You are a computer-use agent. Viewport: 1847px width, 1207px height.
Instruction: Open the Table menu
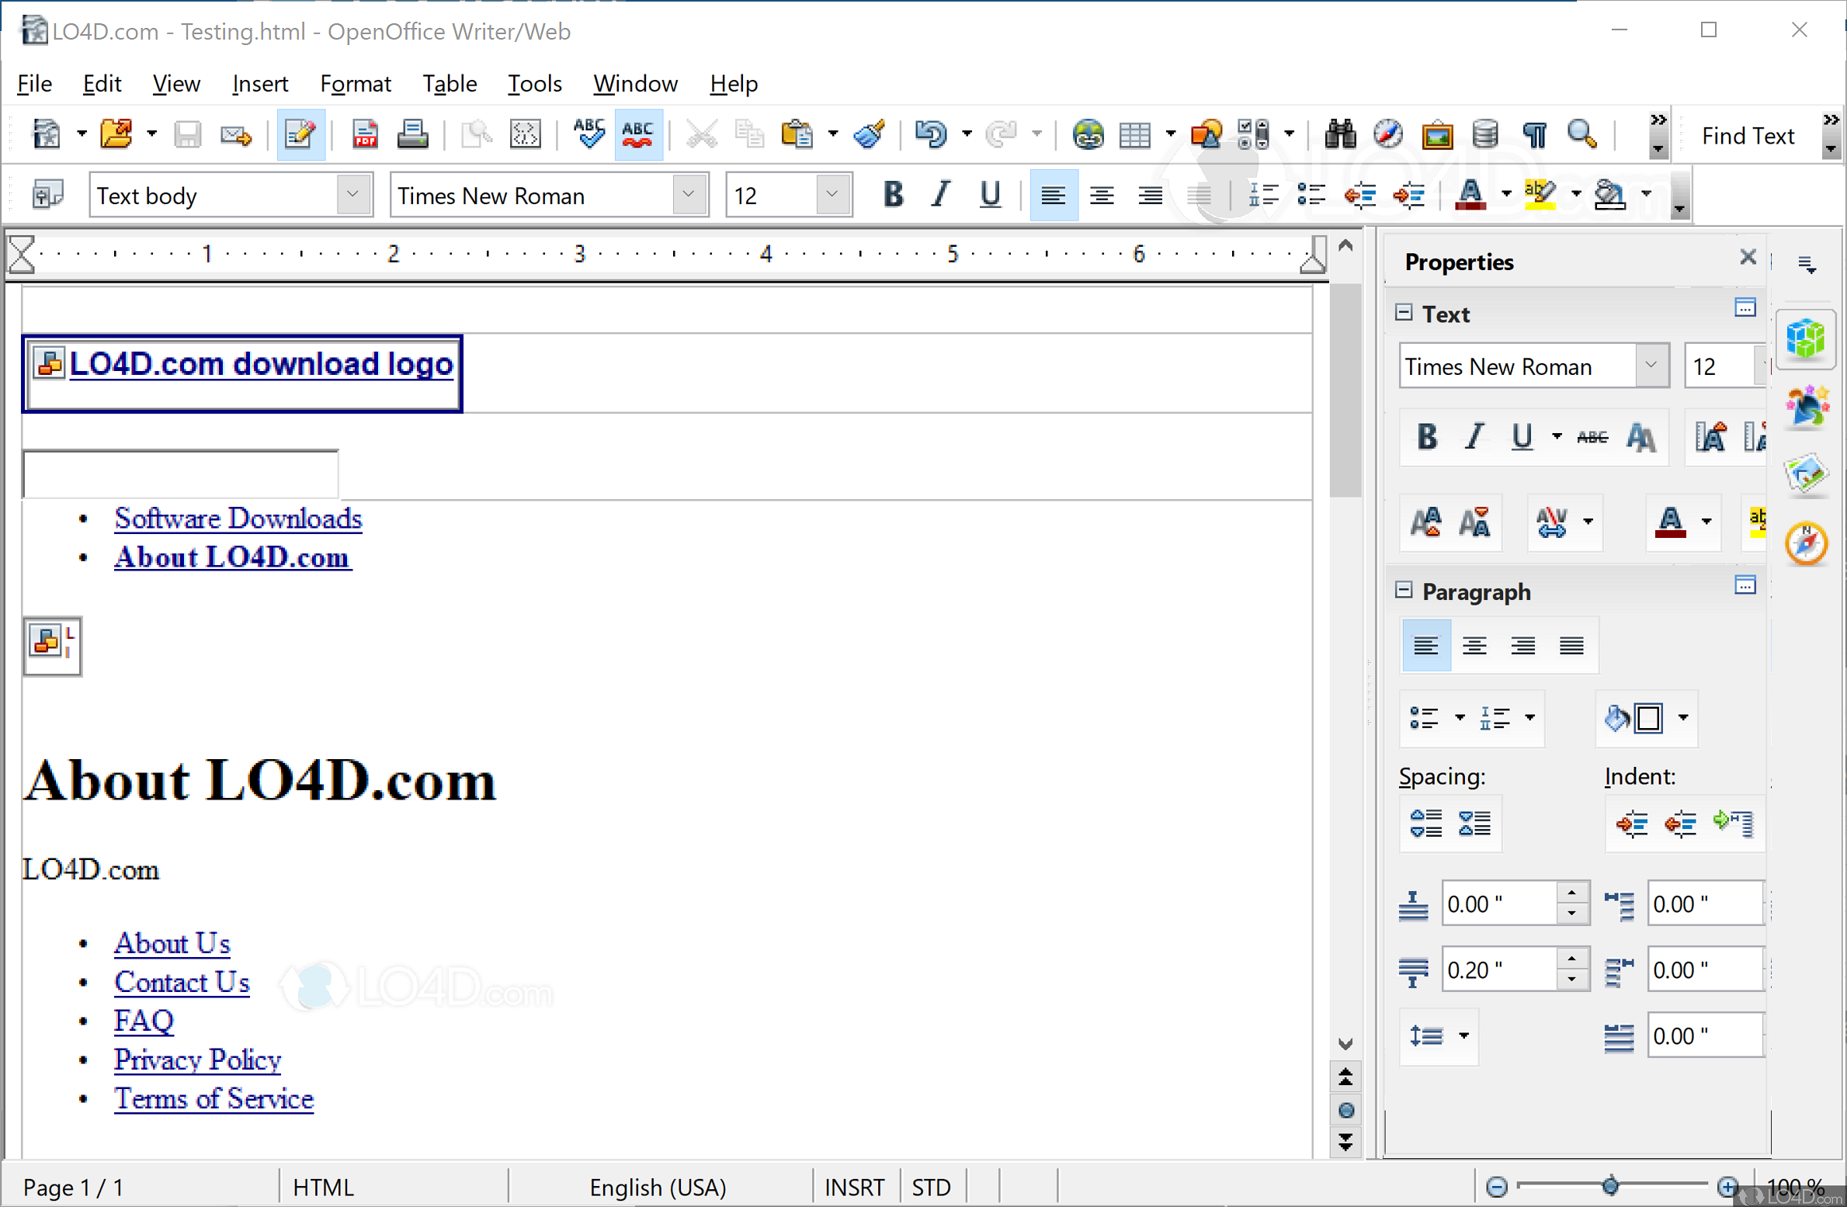click(450, 83)
